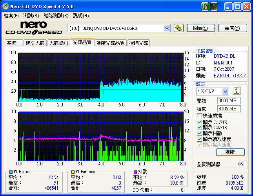Open the 進階測試(E) menu

56,16
